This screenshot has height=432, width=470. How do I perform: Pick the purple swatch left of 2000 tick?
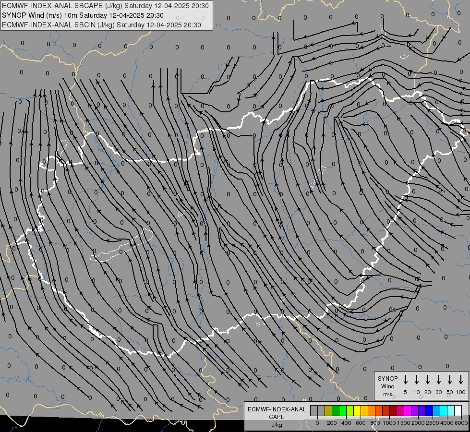coord(414,410)
